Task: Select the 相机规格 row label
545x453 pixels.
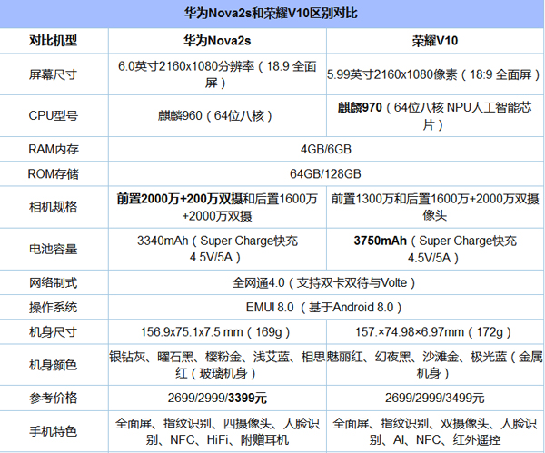Action: 53,207
